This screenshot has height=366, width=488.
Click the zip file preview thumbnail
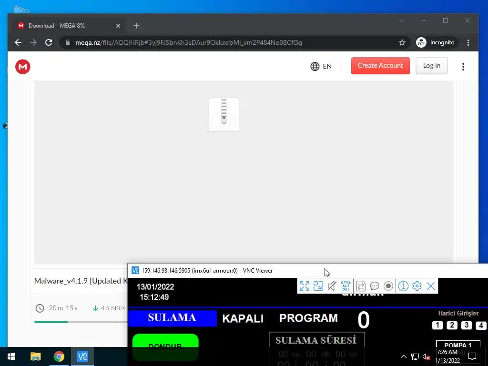224,115
